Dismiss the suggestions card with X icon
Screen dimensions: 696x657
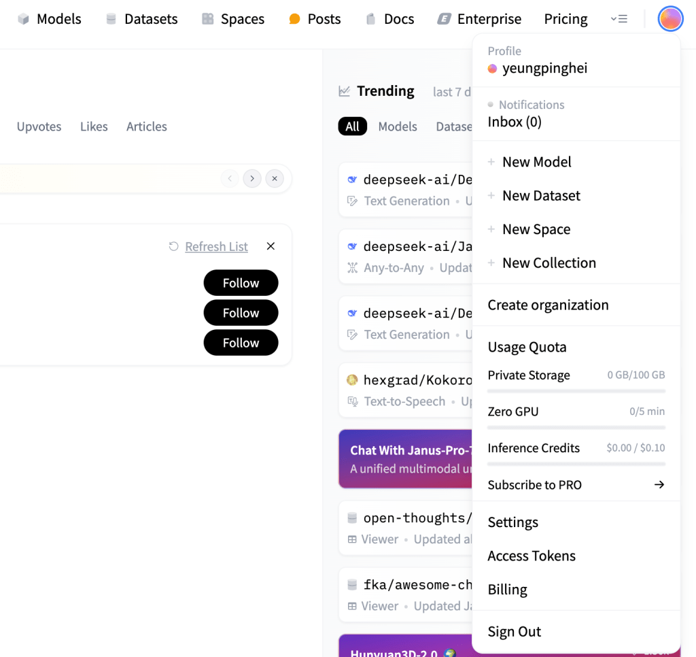[271, 246]
